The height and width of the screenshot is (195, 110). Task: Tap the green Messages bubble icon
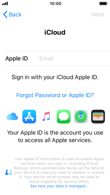tap(64, 116)
